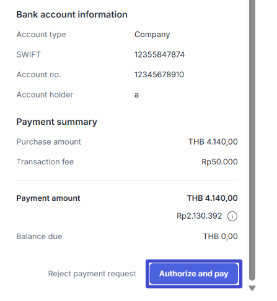The width and height of the screenshot is (277, 301).
Task: Click the converted amount Rp2.130.392
Action: (x=200, y=216)
